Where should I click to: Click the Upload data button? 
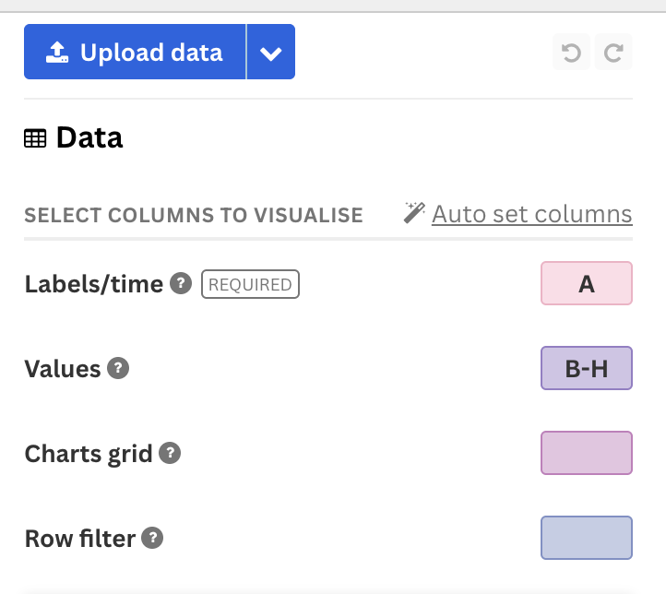[x=135, y=53]
